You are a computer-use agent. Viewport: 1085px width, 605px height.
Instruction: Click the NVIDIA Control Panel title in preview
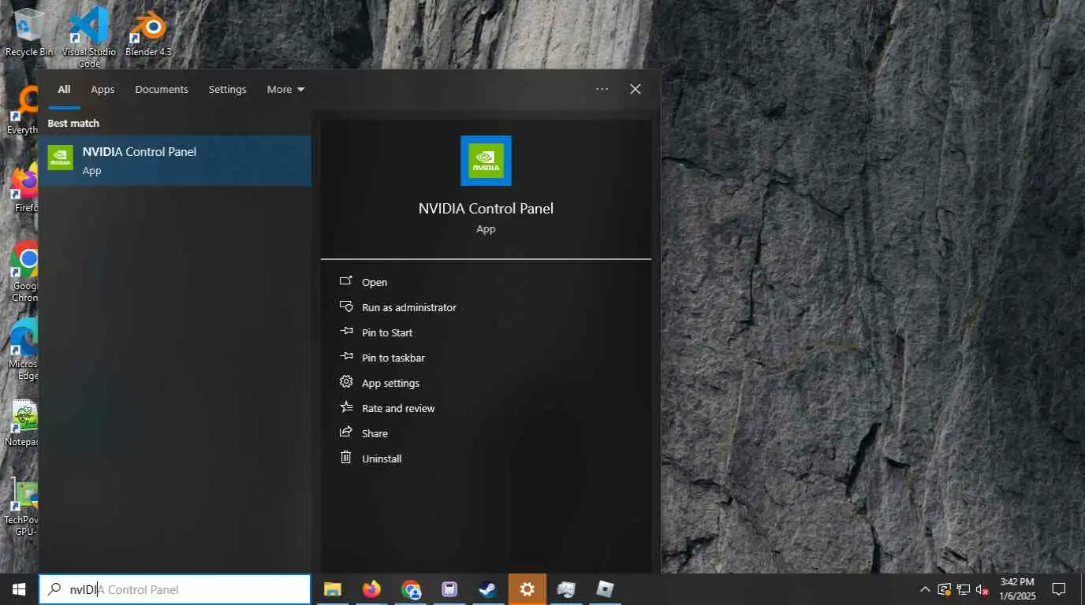click(486, 209)
